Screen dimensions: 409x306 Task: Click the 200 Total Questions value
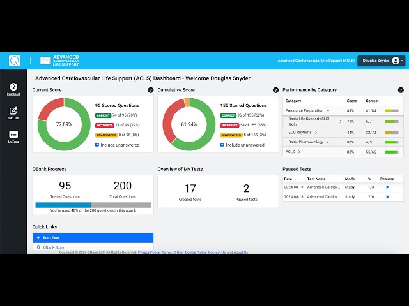point(123,186)
